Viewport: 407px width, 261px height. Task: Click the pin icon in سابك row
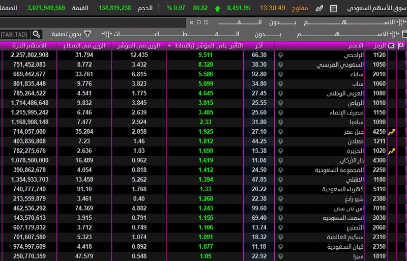tap(280, 74)
